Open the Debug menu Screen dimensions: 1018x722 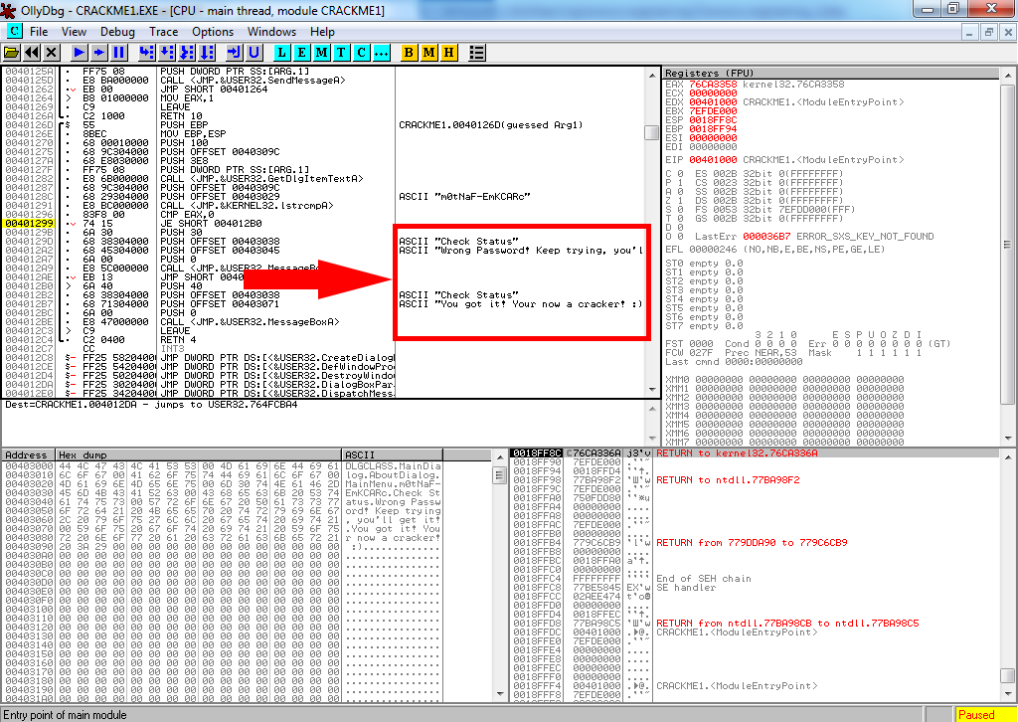118,31
